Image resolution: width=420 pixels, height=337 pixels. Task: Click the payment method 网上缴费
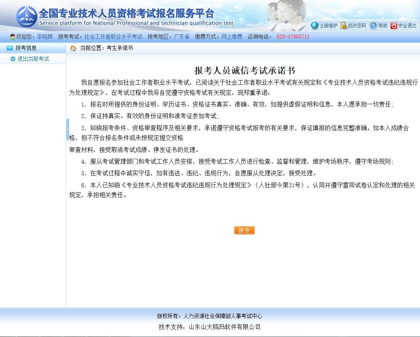point(232,37)
